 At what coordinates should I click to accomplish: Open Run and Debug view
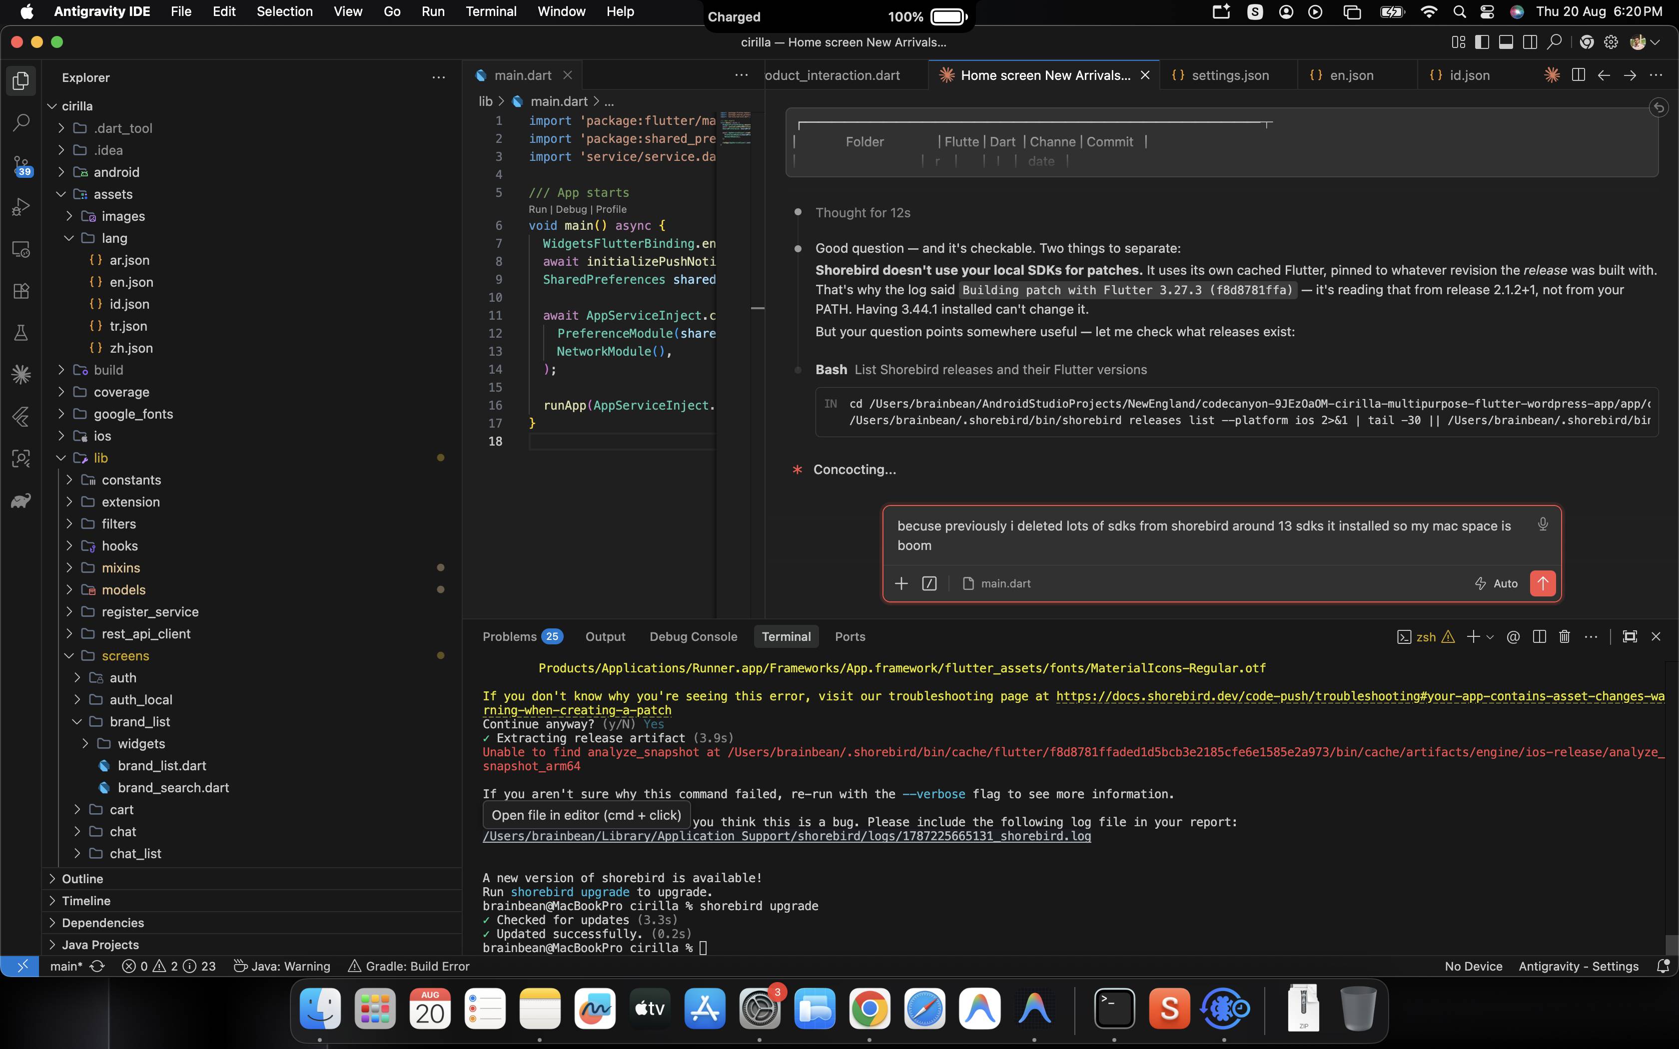pos(21,207)
